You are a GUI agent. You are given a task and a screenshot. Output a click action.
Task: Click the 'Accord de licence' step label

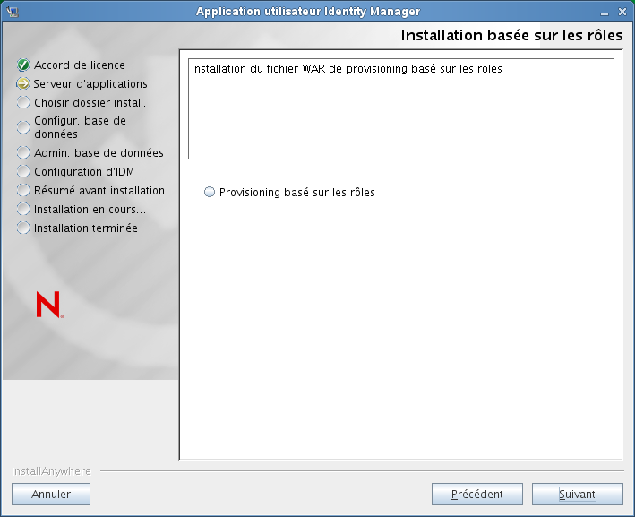click(x=80, y=65)
